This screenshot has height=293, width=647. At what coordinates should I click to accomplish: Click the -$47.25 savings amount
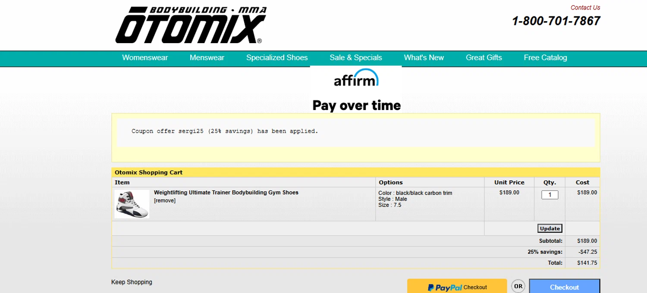[x=588, y=252]
